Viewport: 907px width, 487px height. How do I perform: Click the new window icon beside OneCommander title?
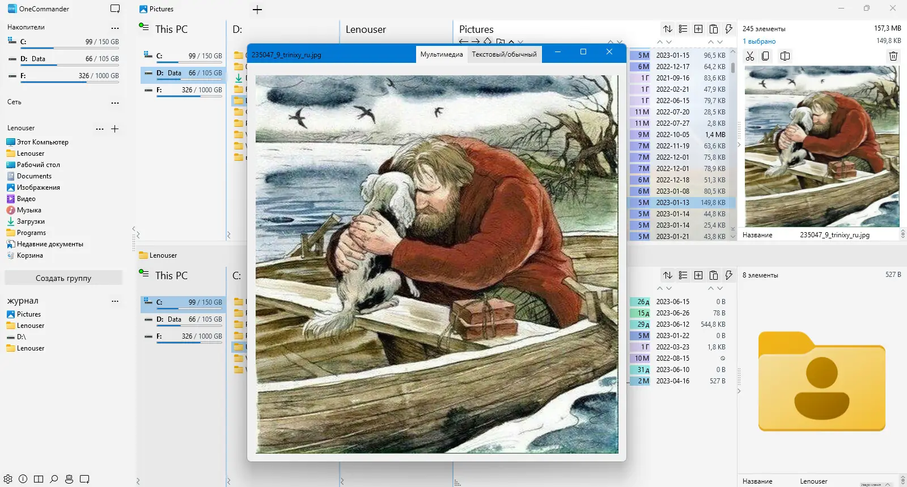point(115,8)
